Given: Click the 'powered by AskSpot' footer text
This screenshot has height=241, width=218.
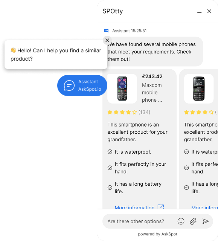Looking at the screenshot, I should point(157,234).
